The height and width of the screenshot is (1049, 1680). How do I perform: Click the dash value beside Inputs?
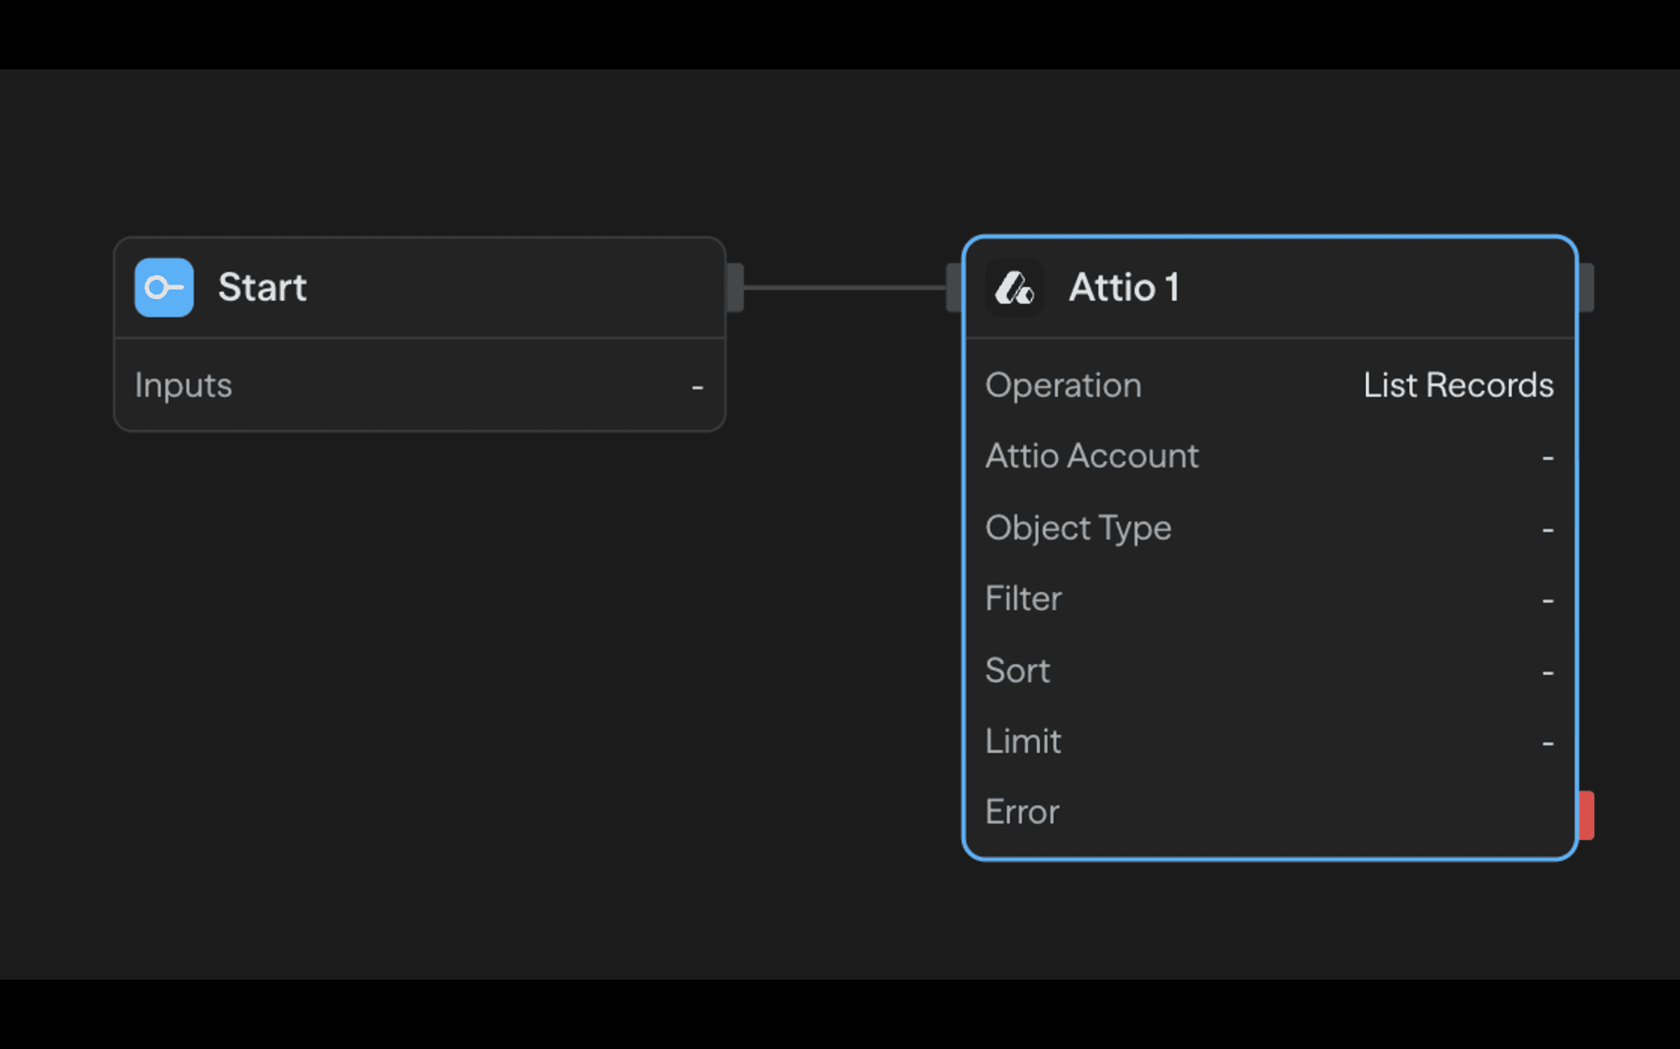tap(697, 387)
